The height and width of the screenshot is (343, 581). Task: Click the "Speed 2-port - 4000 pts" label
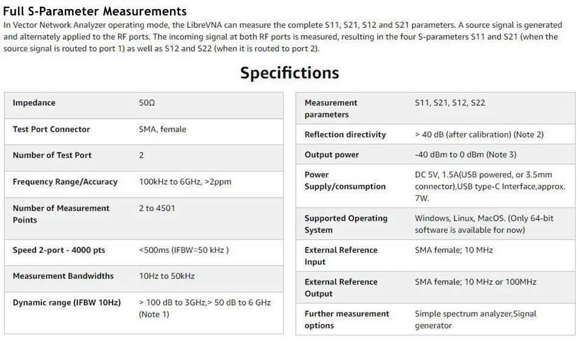[59, 250]
